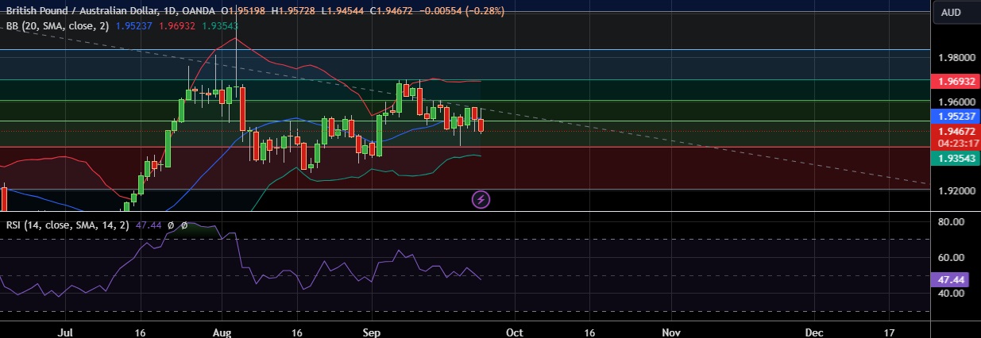Viewport: 981px width, 338px height.
Task: Click the purple lightning events icon
Action: tap(481, 199)
